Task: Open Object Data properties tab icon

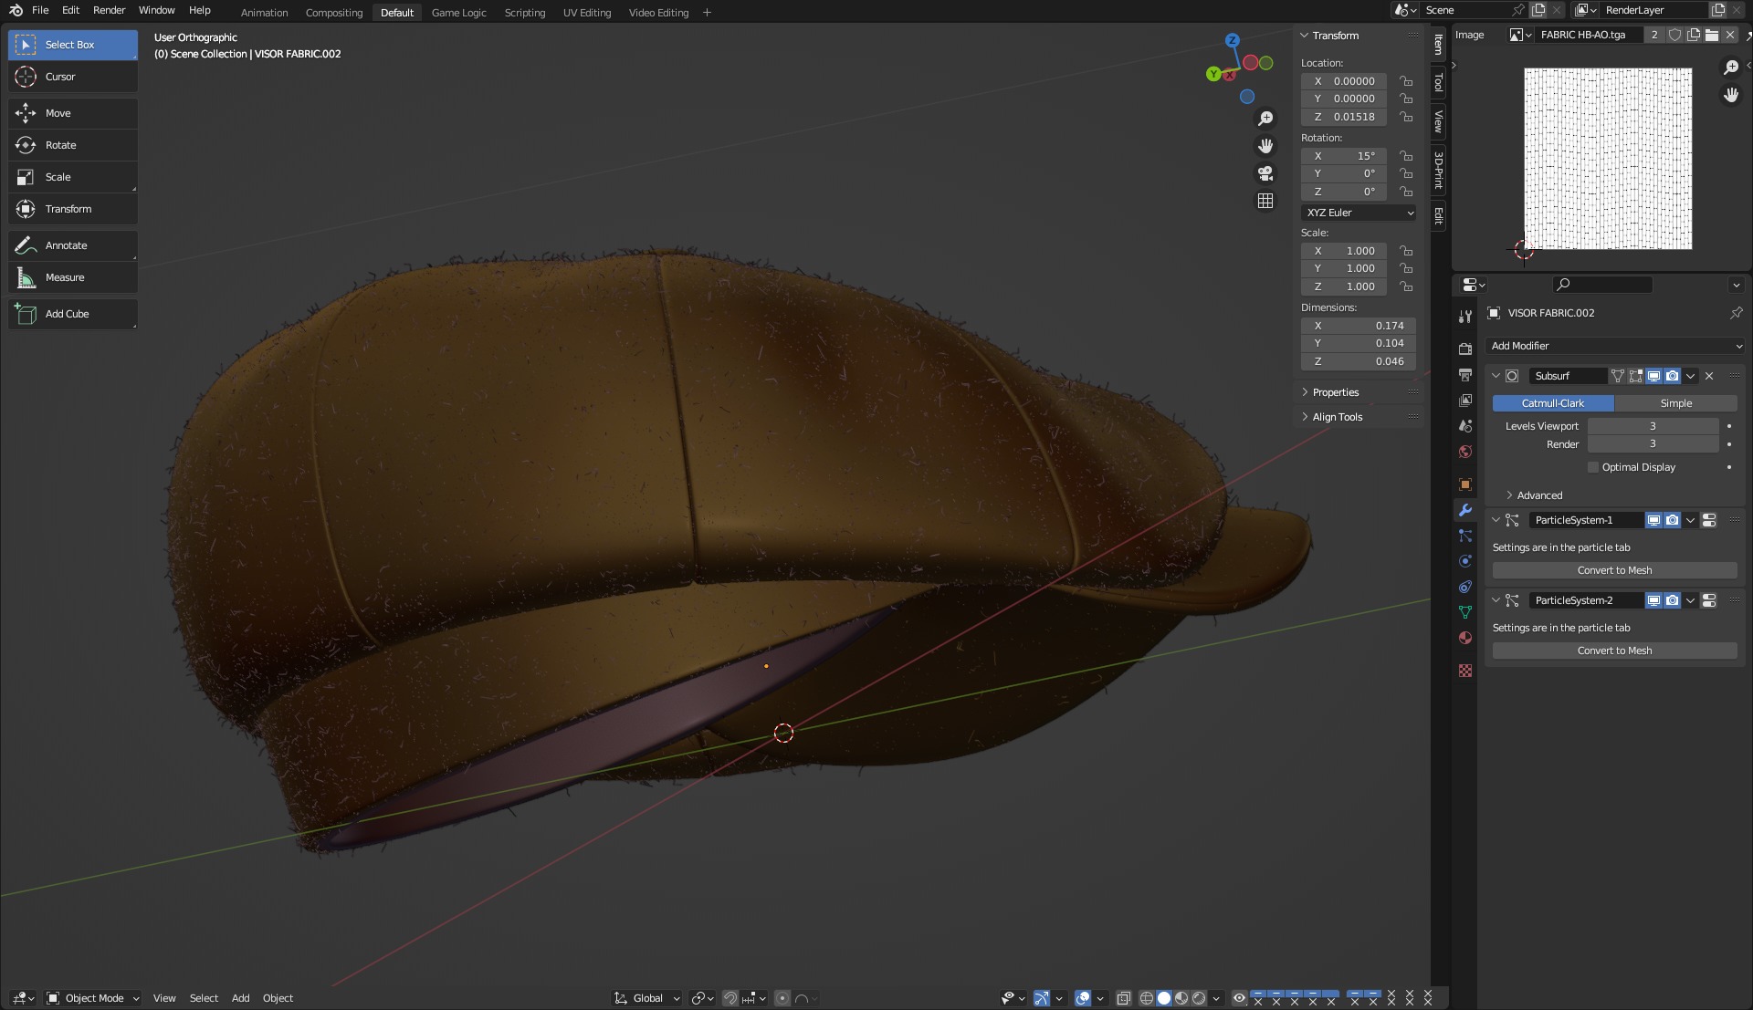Action: (x=1465, y=612)
